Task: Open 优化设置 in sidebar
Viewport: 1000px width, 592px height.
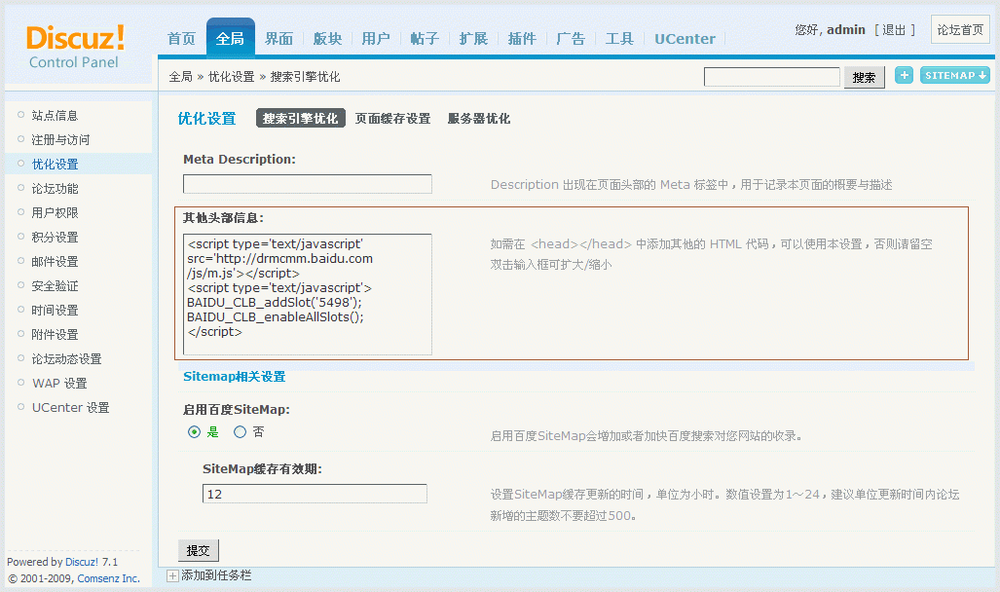Action: pyautogui.click(x=55, y=164)
